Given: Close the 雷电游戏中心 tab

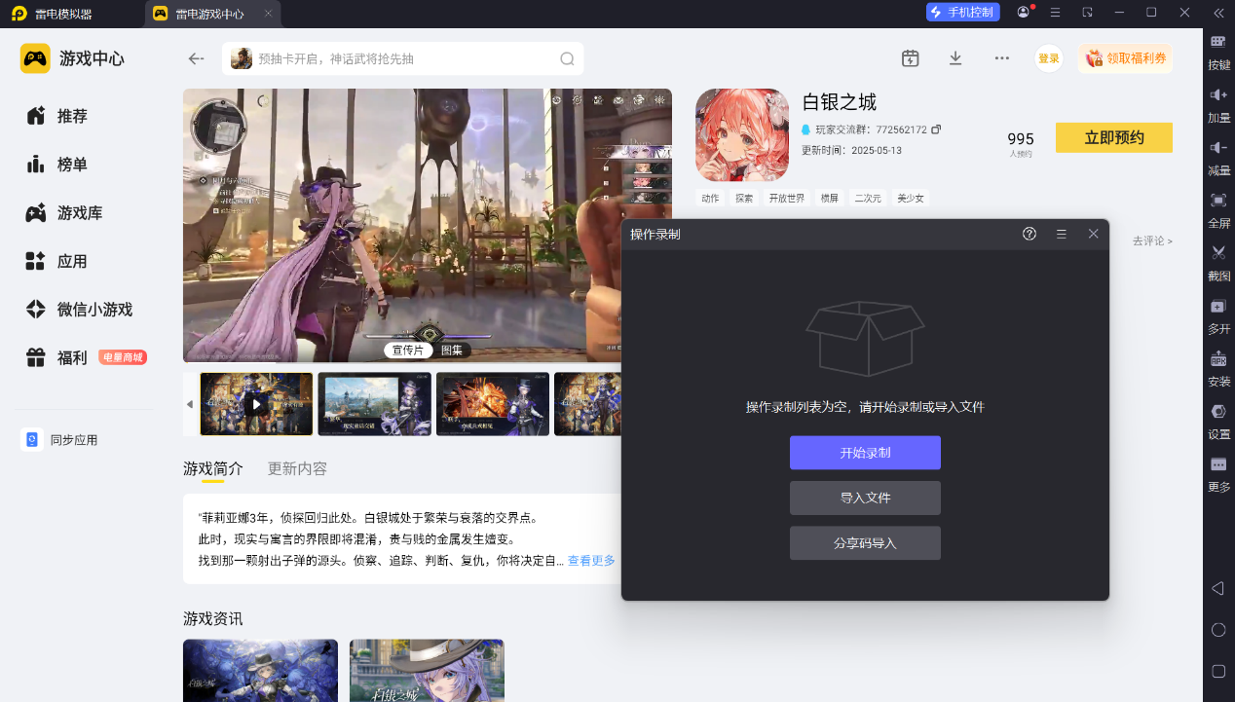Looking at the screenshot, I should (269, 14).
